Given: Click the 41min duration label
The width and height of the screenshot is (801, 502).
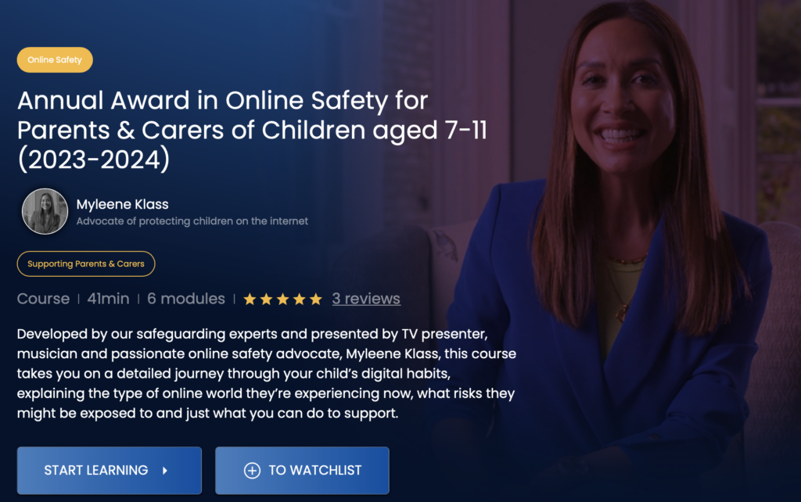Looking at the screenshot, I should (108, 299).
